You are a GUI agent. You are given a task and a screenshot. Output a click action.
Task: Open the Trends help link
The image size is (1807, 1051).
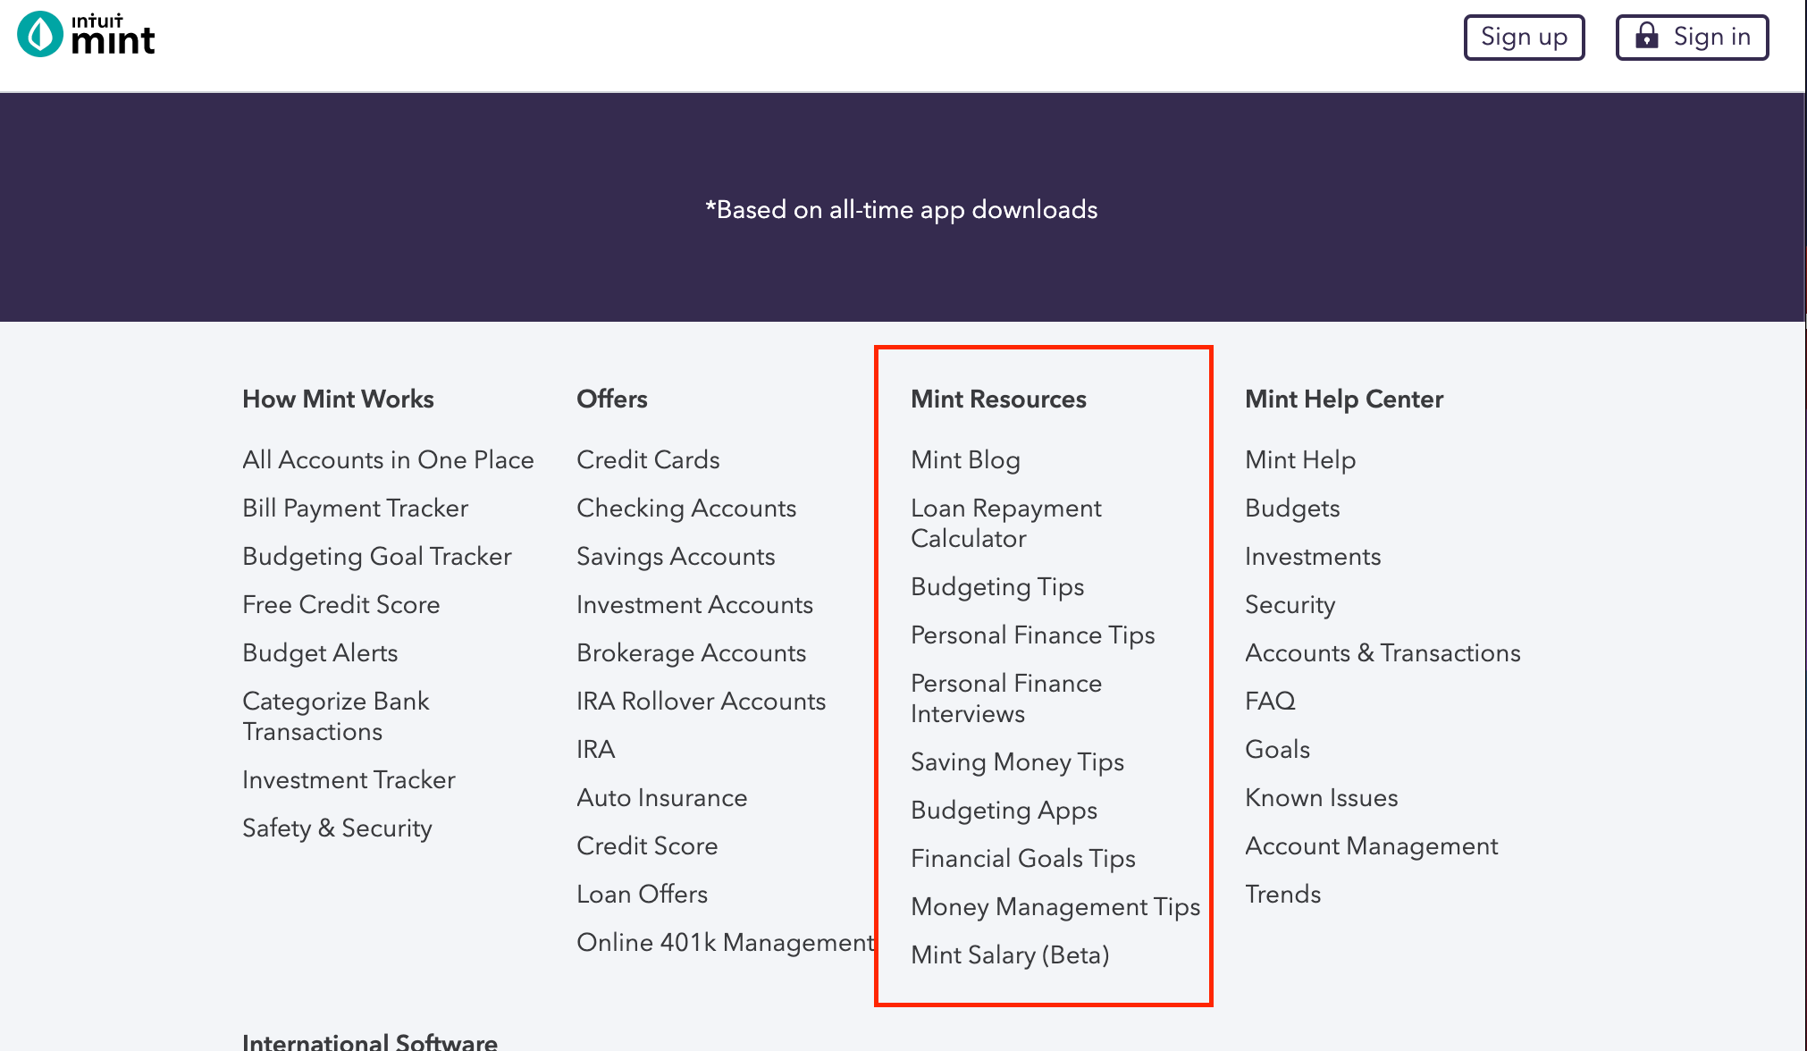[1282, 894]
